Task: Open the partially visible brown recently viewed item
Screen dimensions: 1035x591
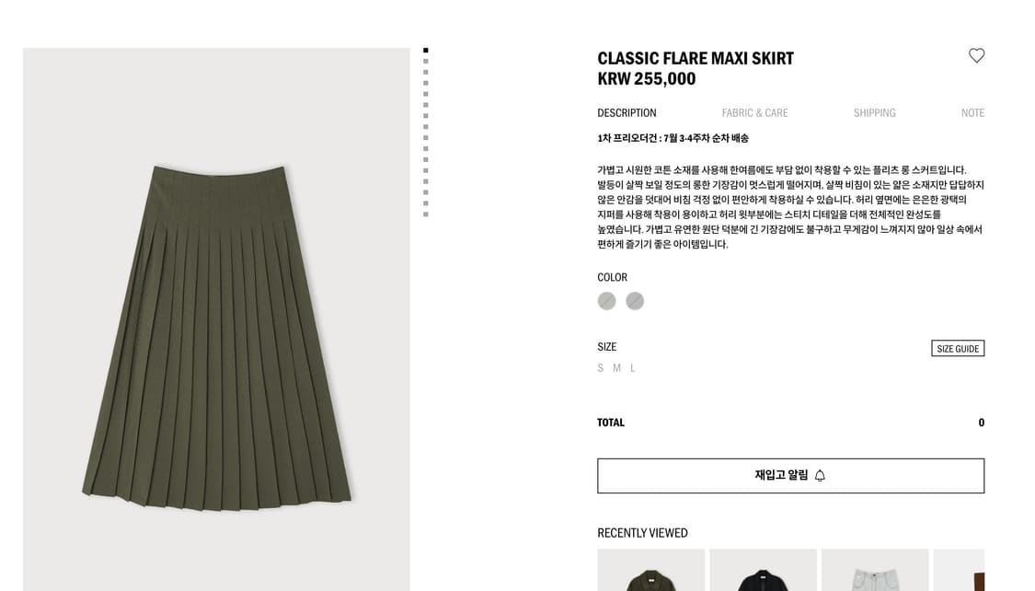Action: (959, 570)
